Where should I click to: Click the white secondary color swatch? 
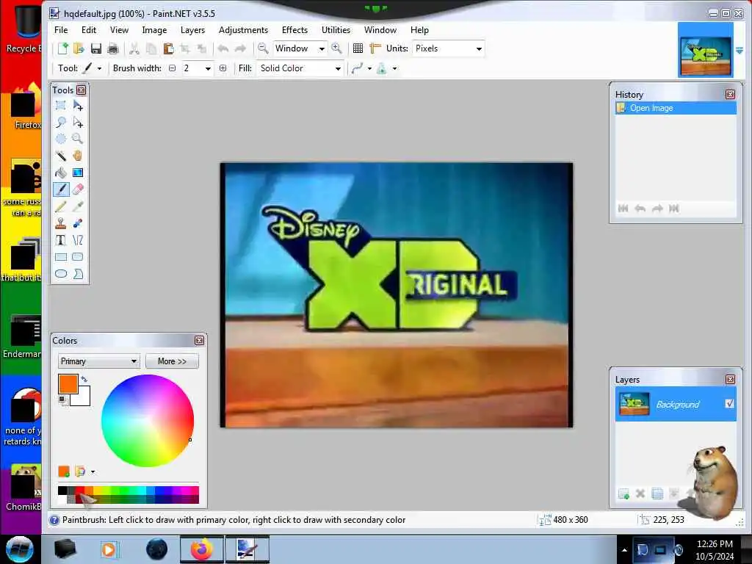coord(82,398)
